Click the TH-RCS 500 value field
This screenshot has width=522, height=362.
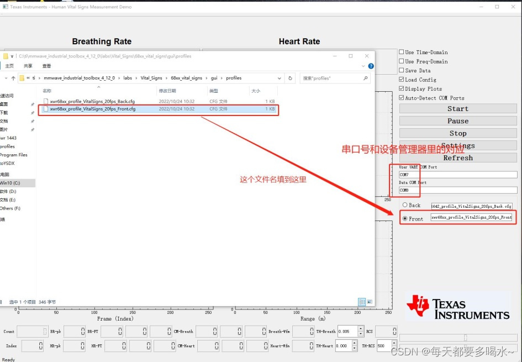point(384,345)
